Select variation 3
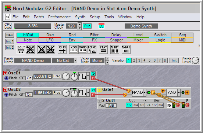The height and width of the screenshot is (133, 203). [139, 60]
